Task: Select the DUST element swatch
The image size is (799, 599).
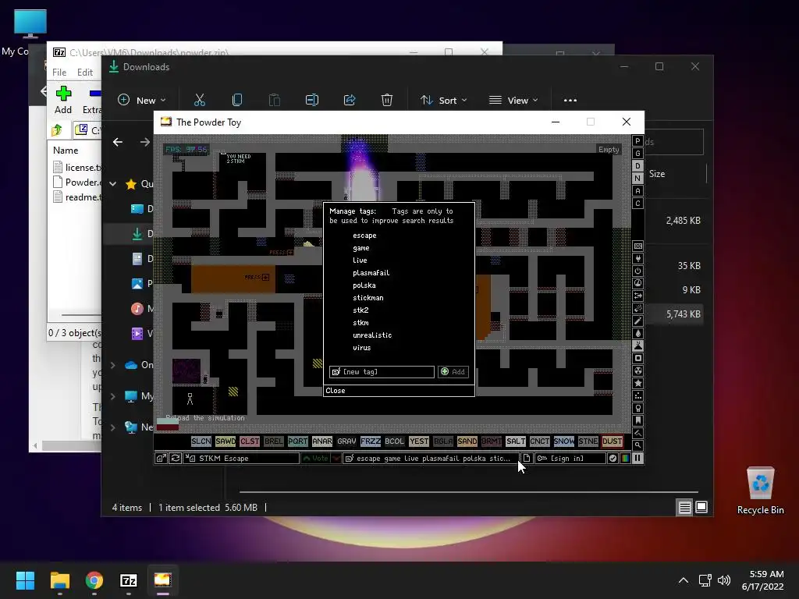Action: click(x=612, y=441)
